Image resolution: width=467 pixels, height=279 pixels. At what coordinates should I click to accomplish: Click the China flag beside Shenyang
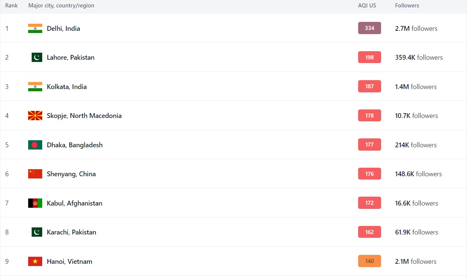click(35, 174)
